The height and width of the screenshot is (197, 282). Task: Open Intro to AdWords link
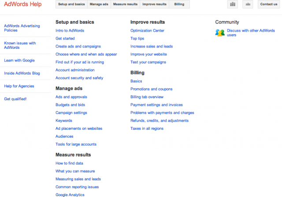tap(70, 30)
